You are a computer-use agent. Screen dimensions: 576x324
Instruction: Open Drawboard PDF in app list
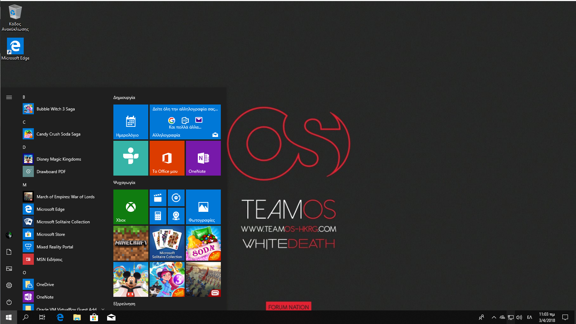tap(63, 172)
